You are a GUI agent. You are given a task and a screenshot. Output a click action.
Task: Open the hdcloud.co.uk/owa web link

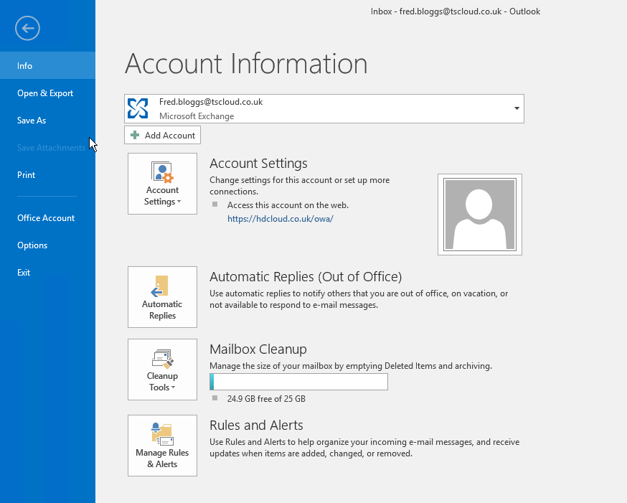coord(280,219)
